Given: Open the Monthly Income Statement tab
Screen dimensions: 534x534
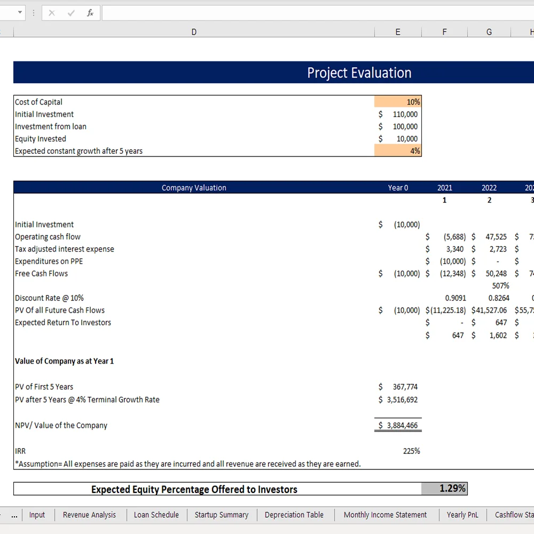Looking at the screenshot, I should pos(385,515).
